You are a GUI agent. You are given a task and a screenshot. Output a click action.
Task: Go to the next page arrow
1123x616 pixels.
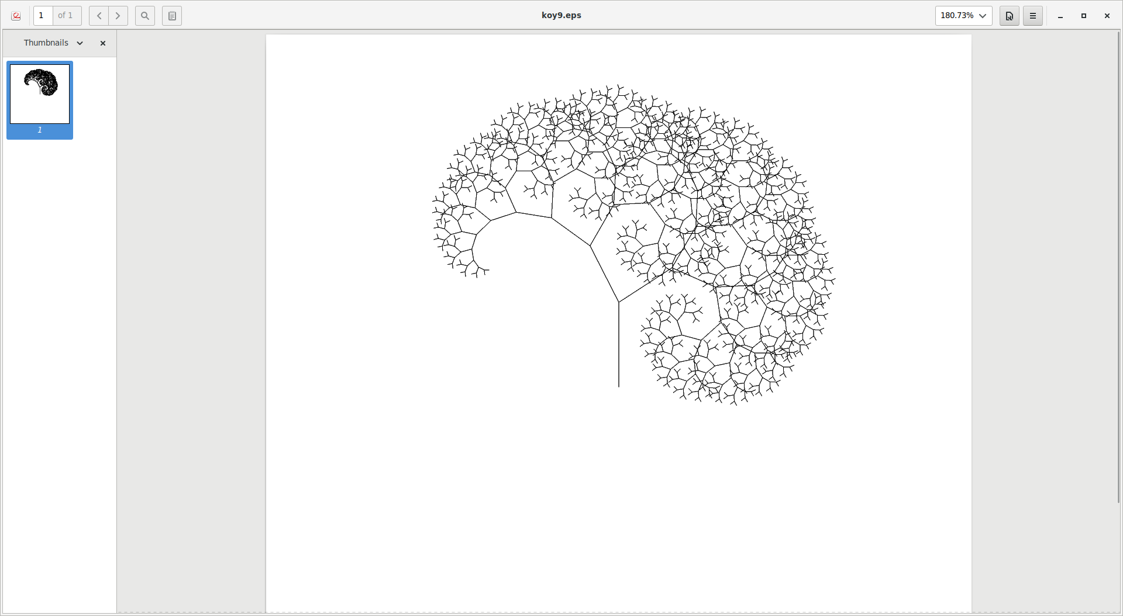[118, 16]
